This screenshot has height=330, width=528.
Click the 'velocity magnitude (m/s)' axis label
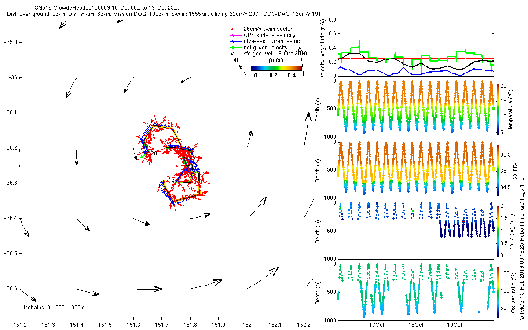coord(323,48)
